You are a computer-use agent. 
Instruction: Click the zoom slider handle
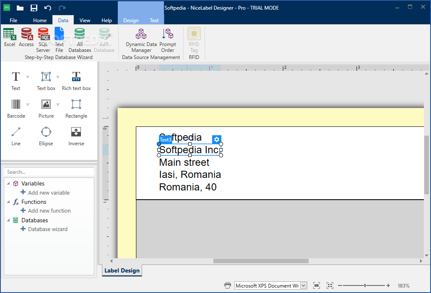(x=365, y=285)
